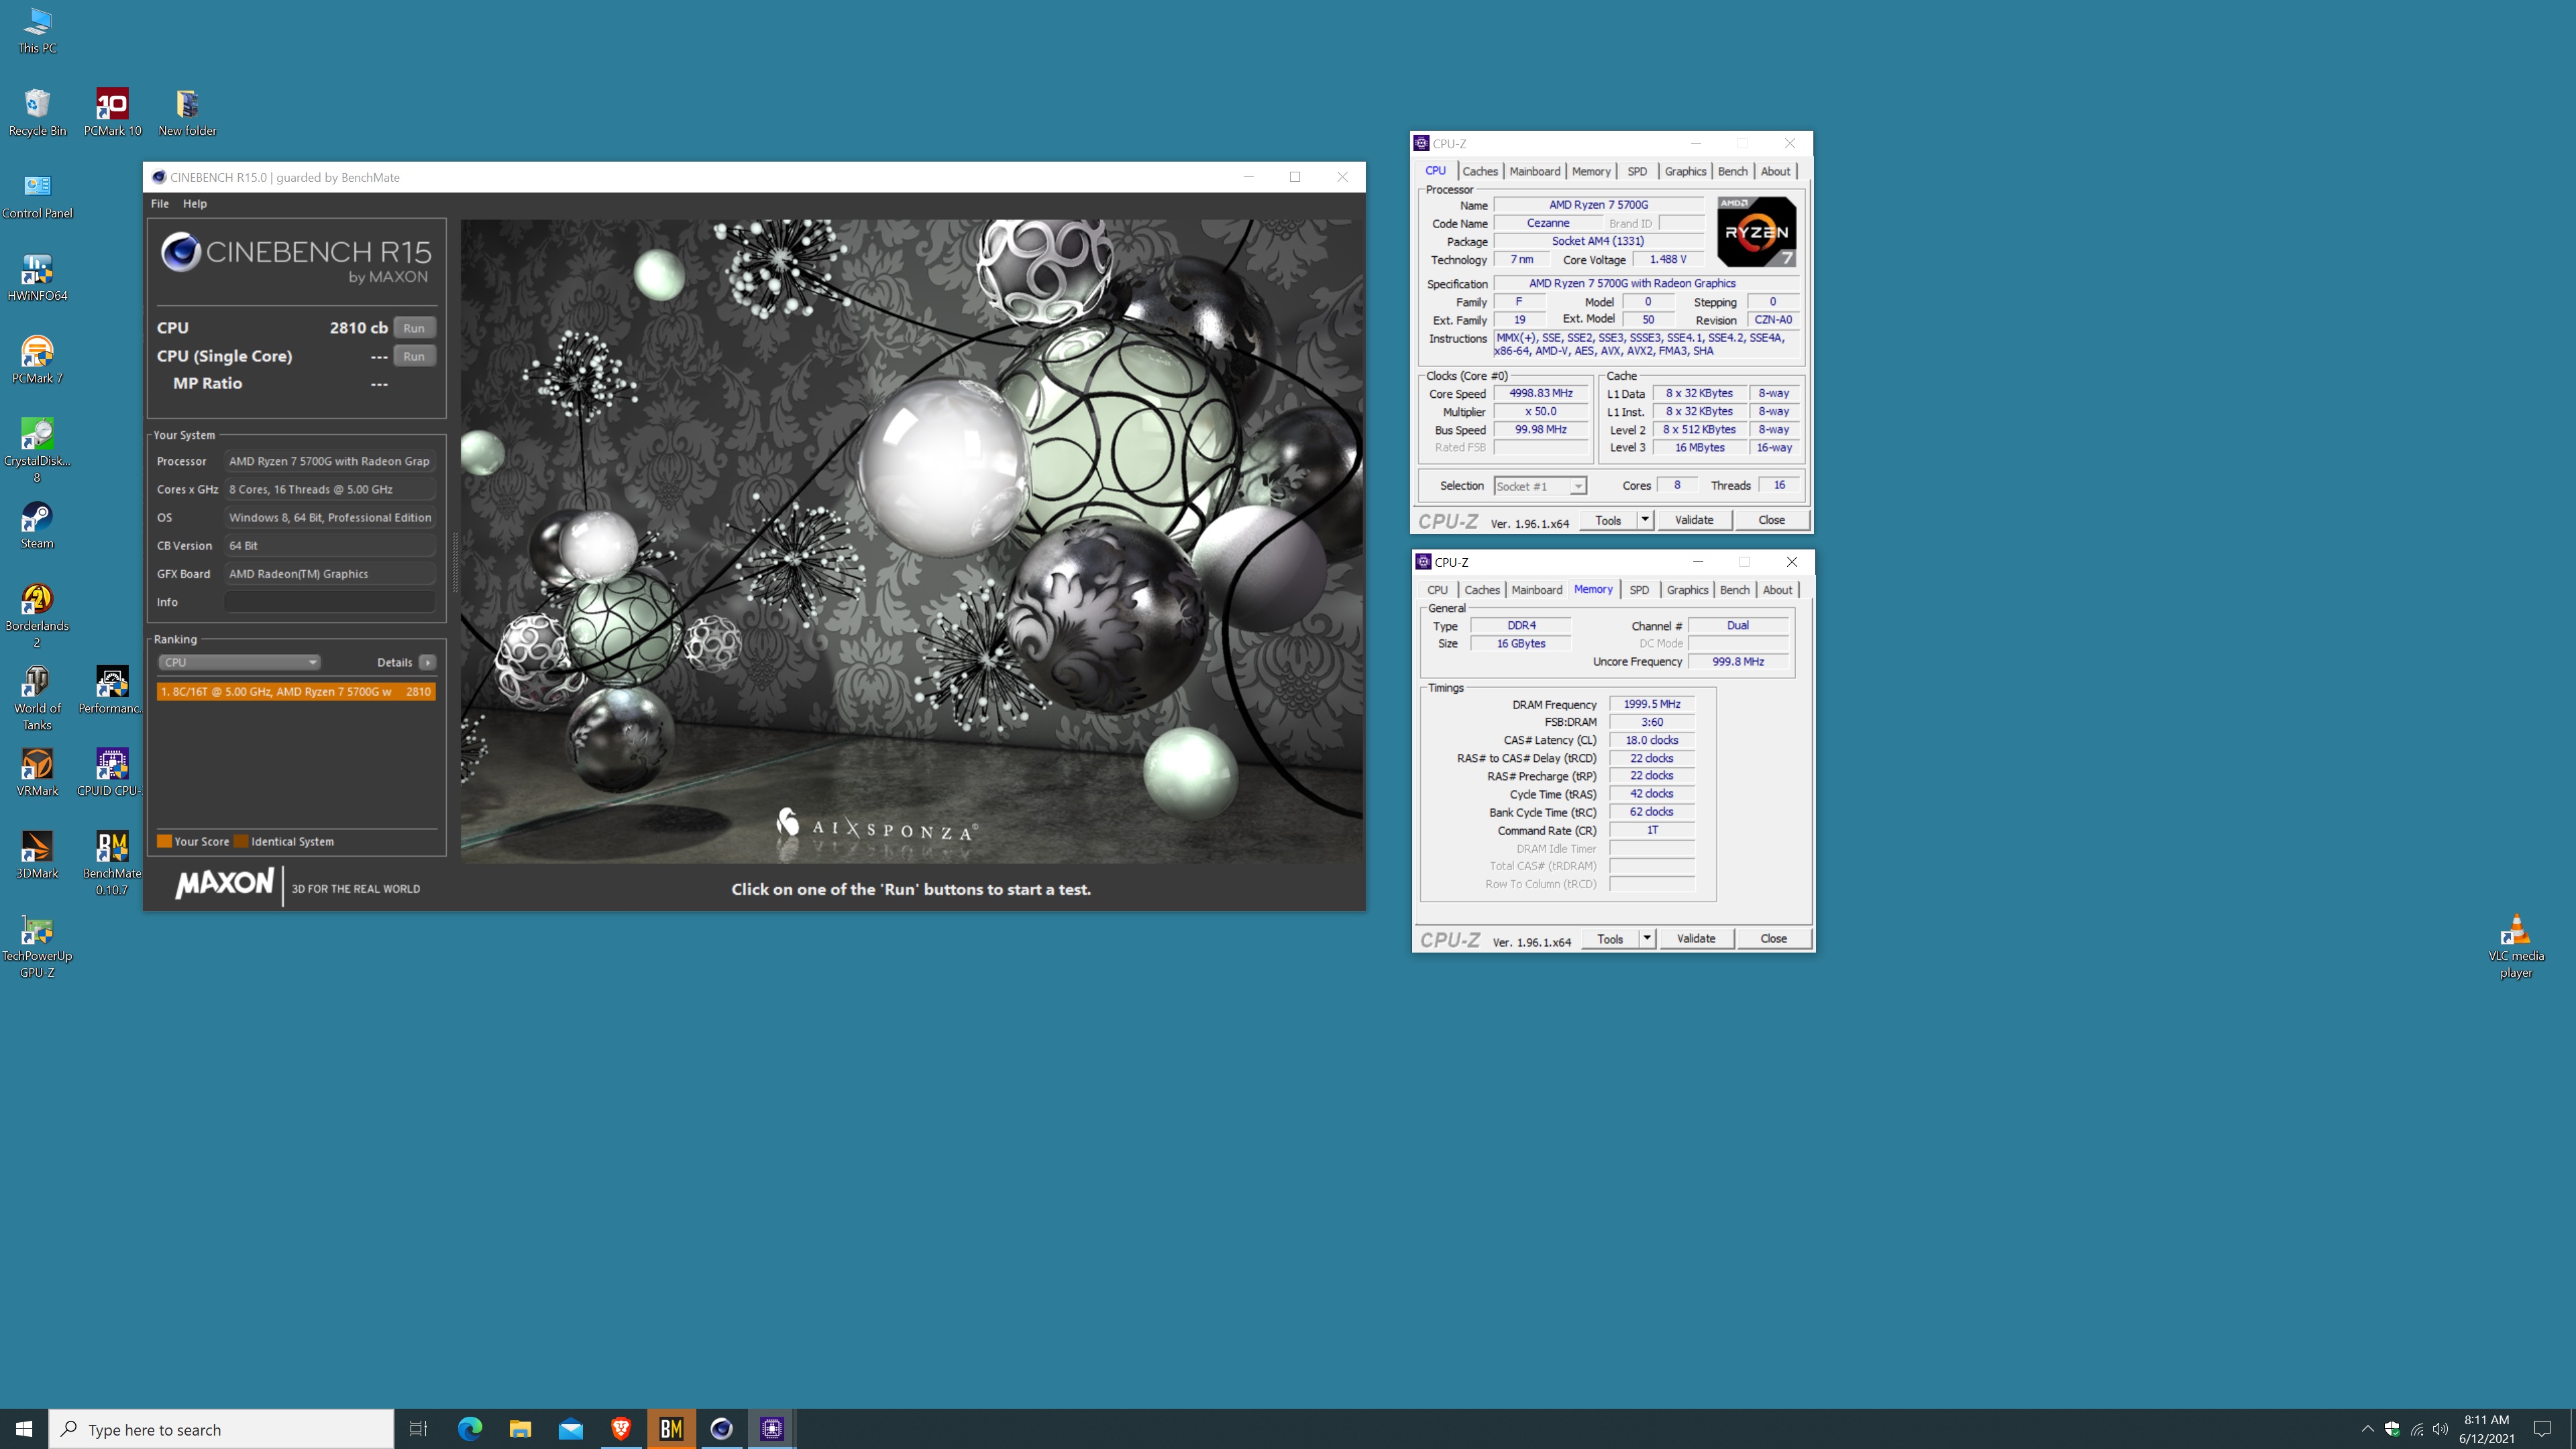The image size is (2576, 1449).
Task: Click the taskbar search box
Action: coord(221,1429)
